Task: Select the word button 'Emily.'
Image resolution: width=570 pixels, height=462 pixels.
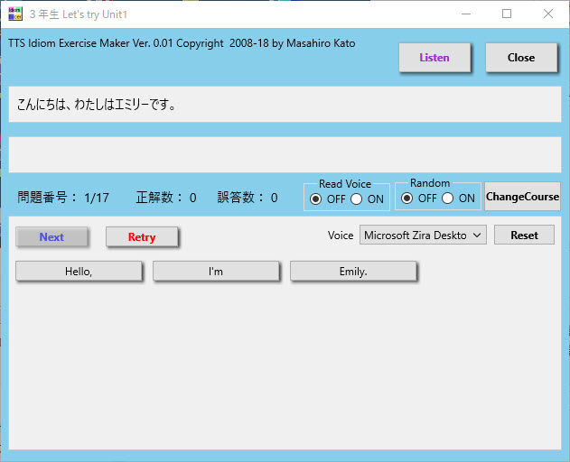Action: pyautogui.click(x=353, y=271)
